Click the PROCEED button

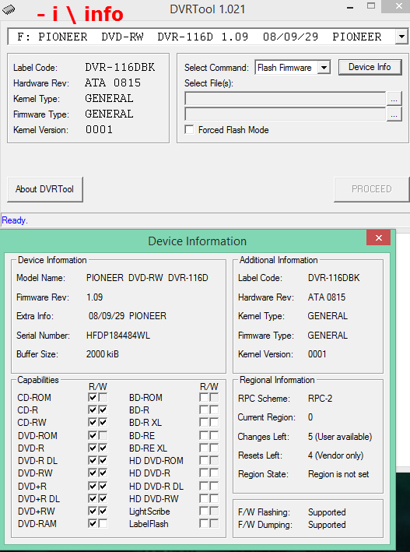click(x=371, y=189)
